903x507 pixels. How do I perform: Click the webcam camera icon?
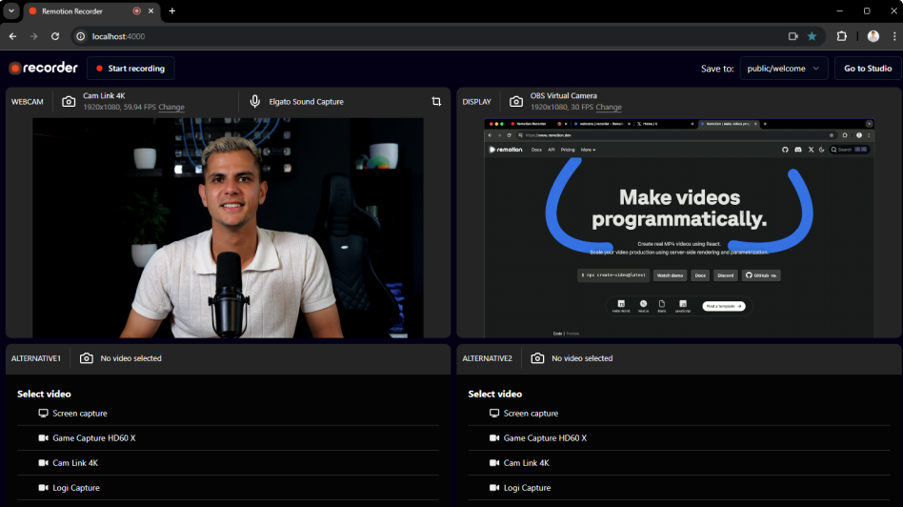(69, 102)
